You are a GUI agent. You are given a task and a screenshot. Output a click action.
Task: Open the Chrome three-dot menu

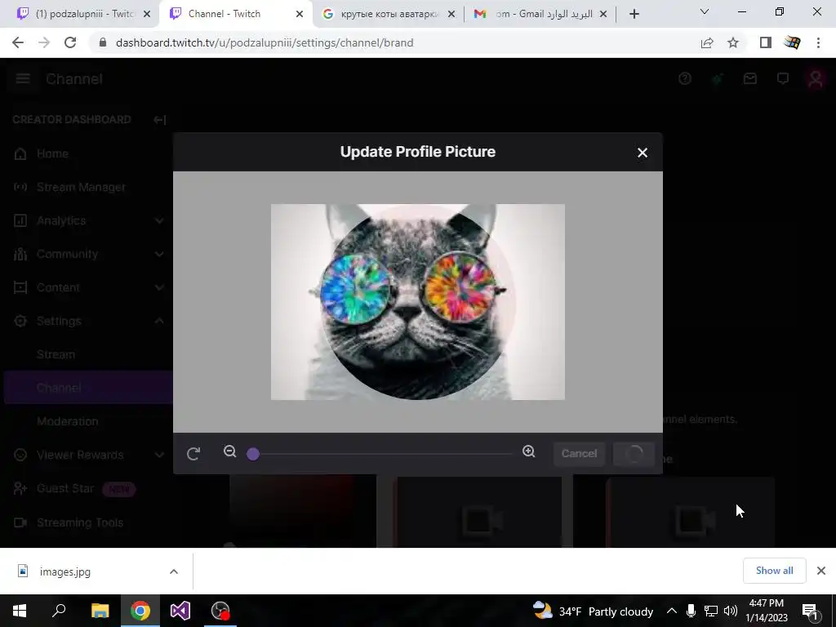[x=818, y=42]
